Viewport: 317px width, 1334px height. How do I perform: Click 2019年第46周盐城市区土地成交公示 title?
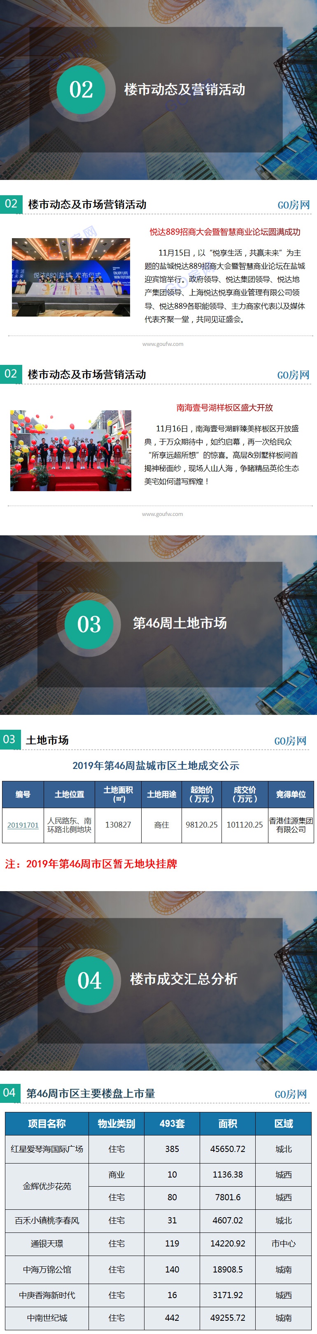(156, 765)
